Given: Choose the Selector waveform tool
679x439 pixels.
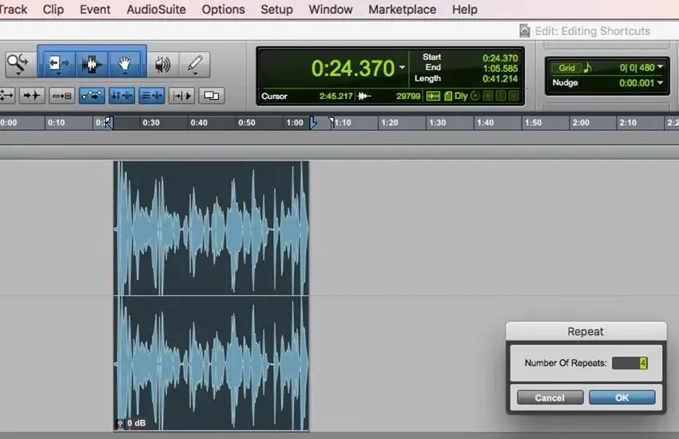Looking at the screenshot, I should pos(92,65).
